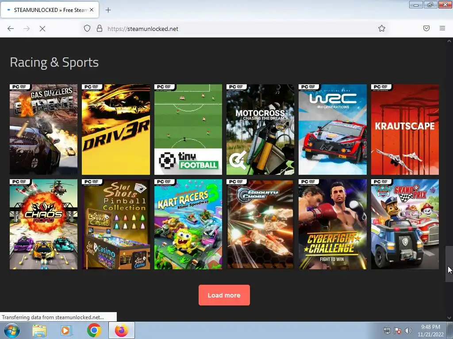Viewport: 453px width, 339px height.
Task: Open the DRIV3R game cover
Action: point(116,129)
